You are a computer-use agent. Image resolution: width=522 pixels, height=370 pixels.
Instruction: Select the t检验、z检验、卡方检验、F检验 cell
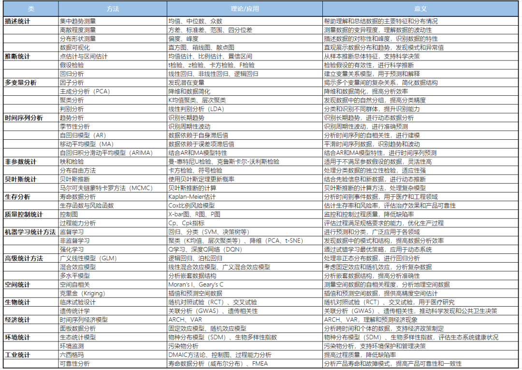point(245,65)
